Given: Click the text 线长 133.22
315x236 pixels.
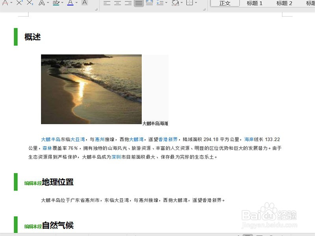Looking at the screenshot, I should pos(267,139).
